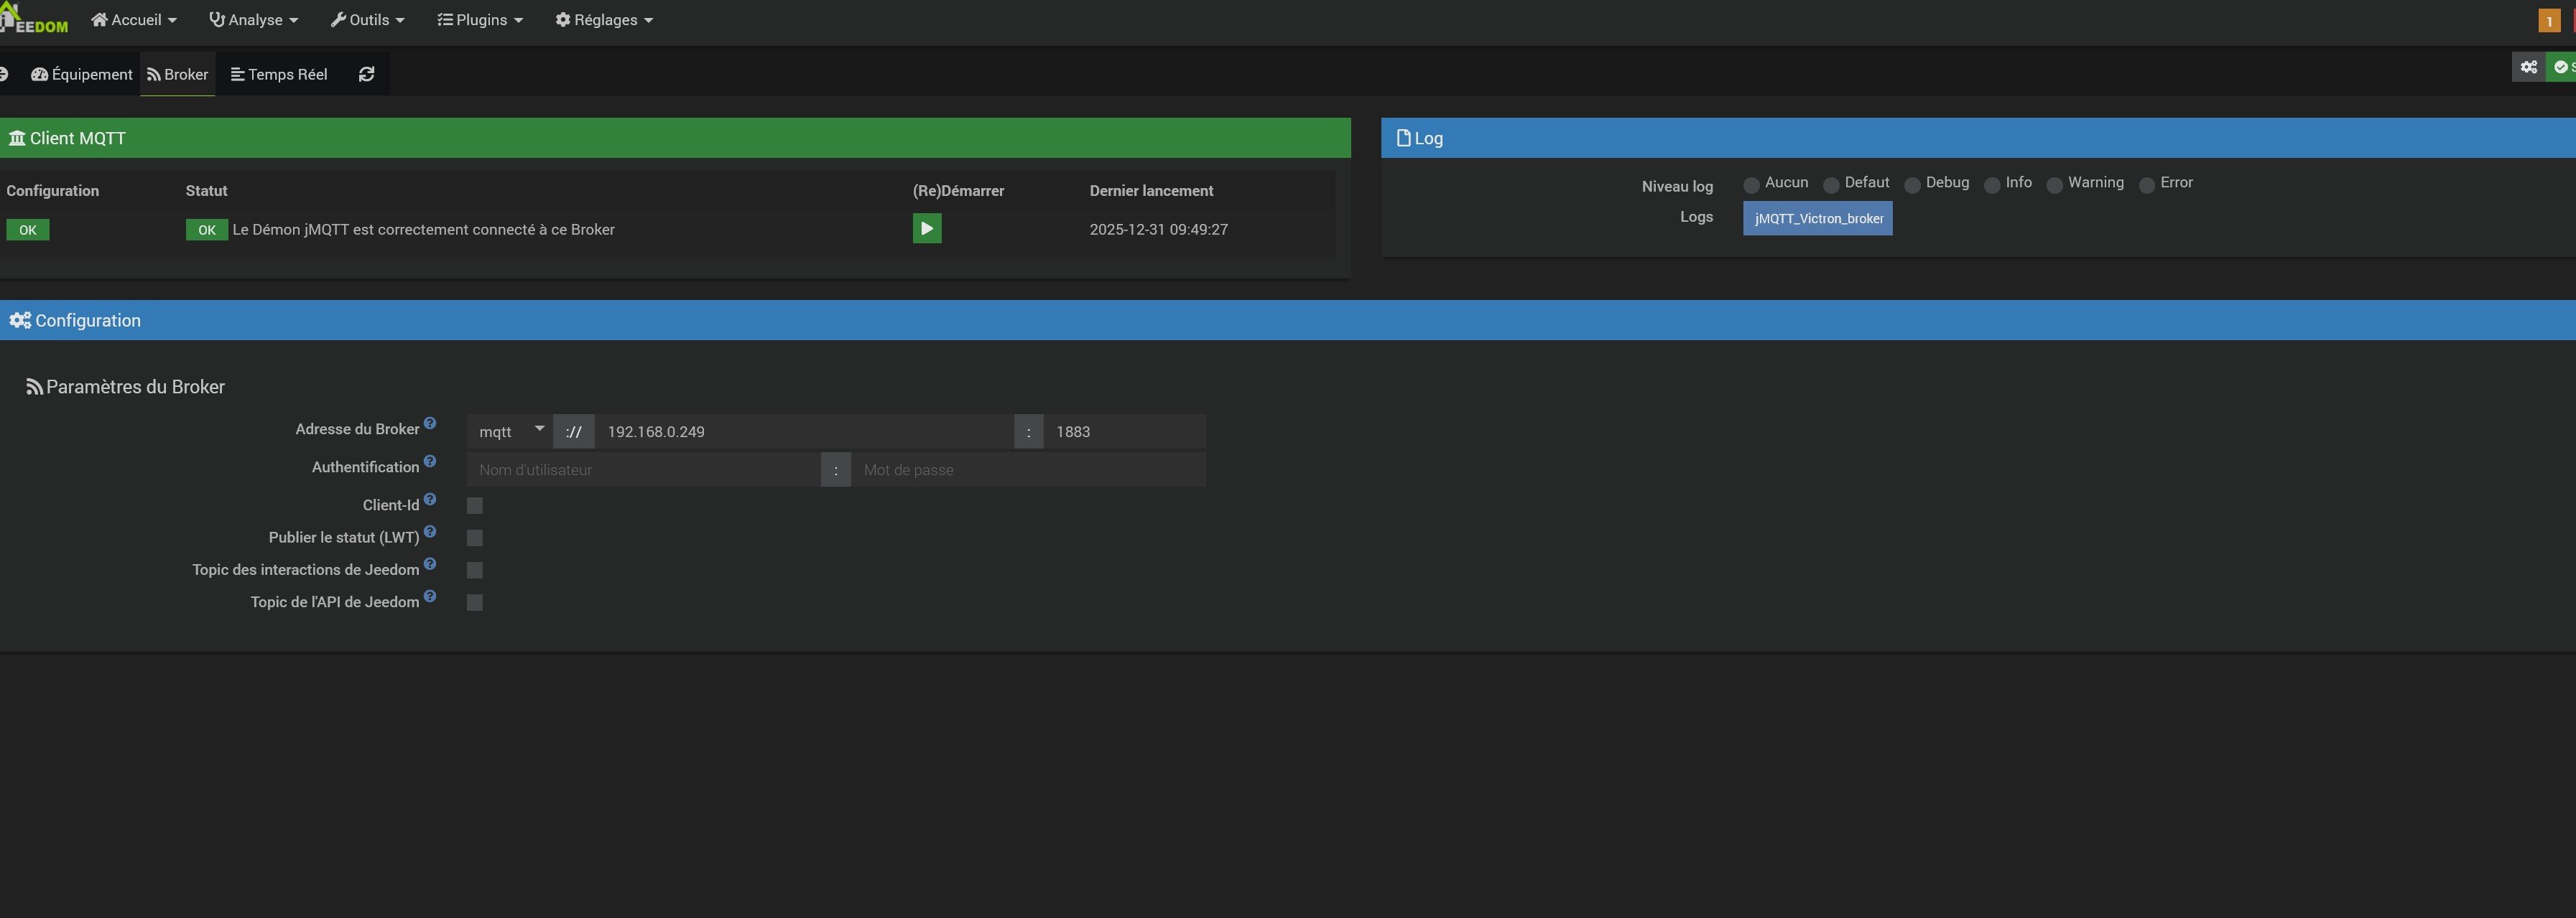Image resolution: width=2576 pixels, height=918 pixels.
Task: Open the cogs settings icon at top right
Action: coord(2528,67)
